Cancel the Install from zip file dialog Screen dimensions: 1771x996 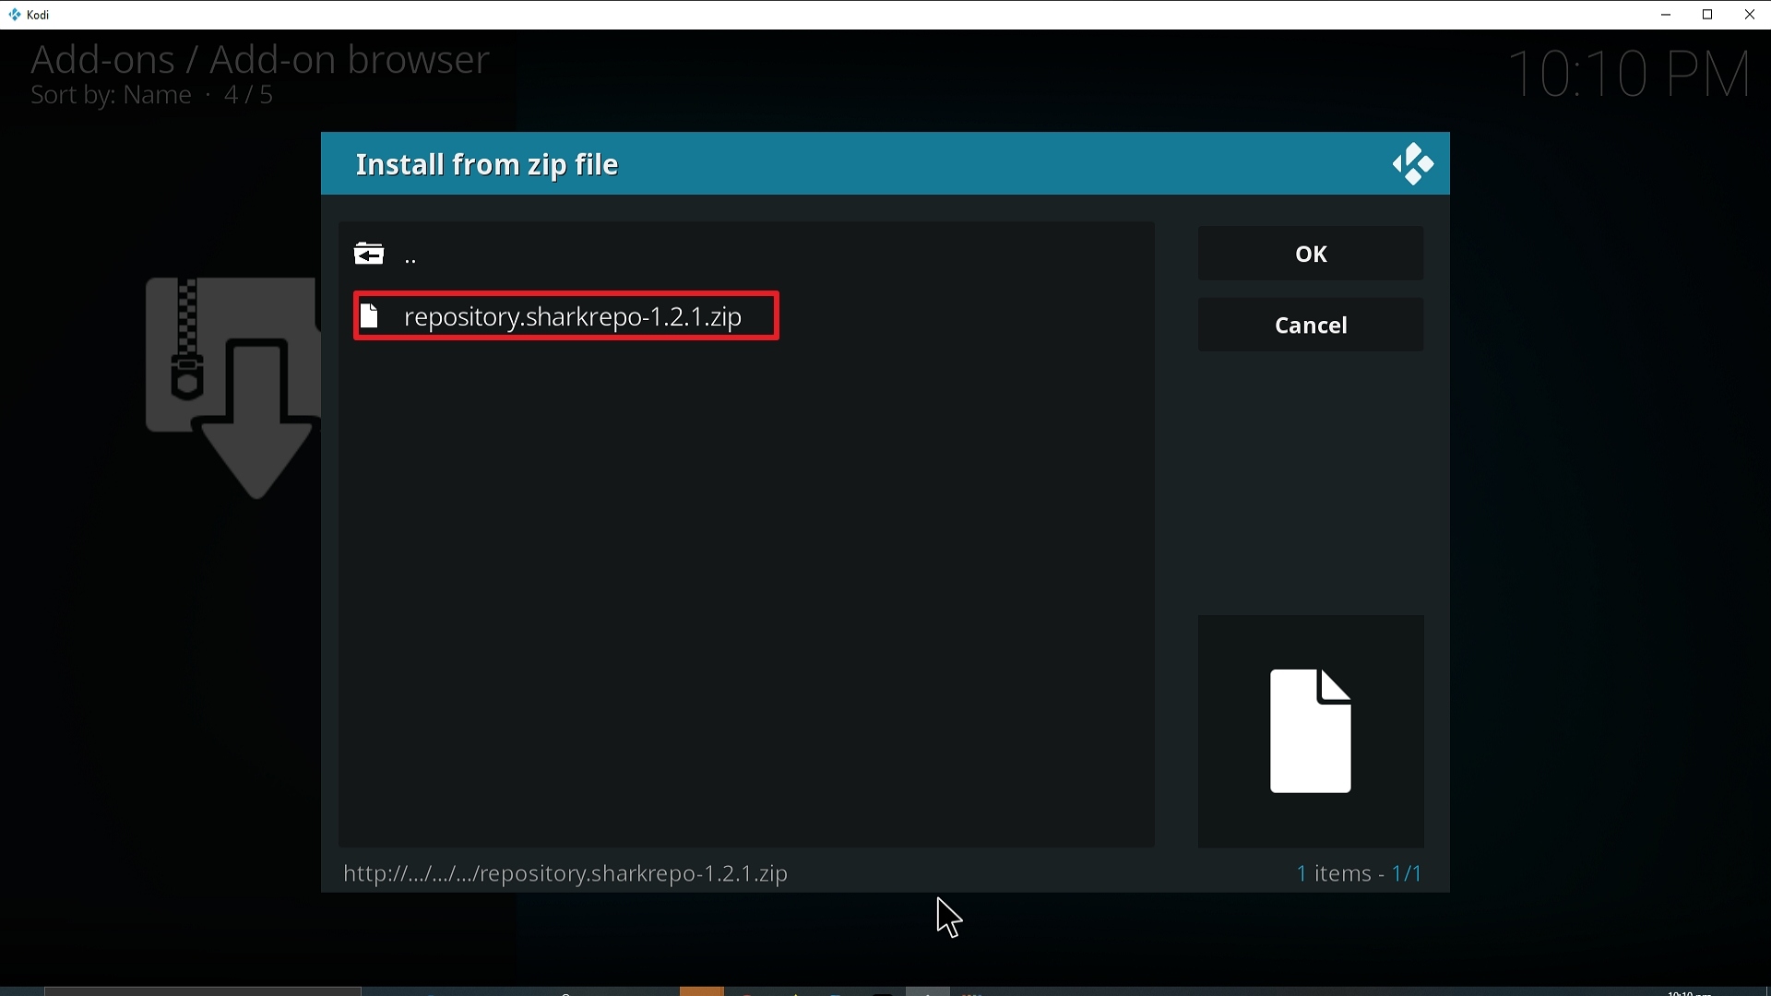pos(1311,326)
